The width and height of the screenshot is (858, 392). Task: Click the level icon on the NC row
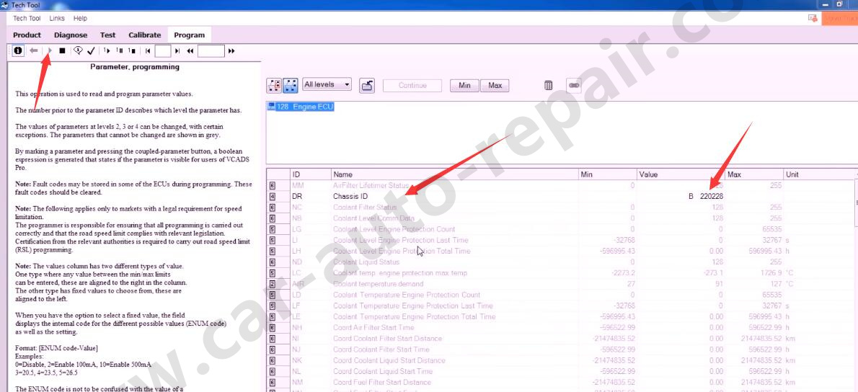[273, 208]
